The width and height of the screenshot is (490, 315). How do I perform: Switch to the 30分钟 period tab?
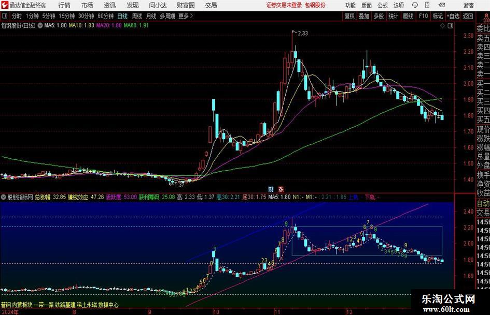[86, 16]
